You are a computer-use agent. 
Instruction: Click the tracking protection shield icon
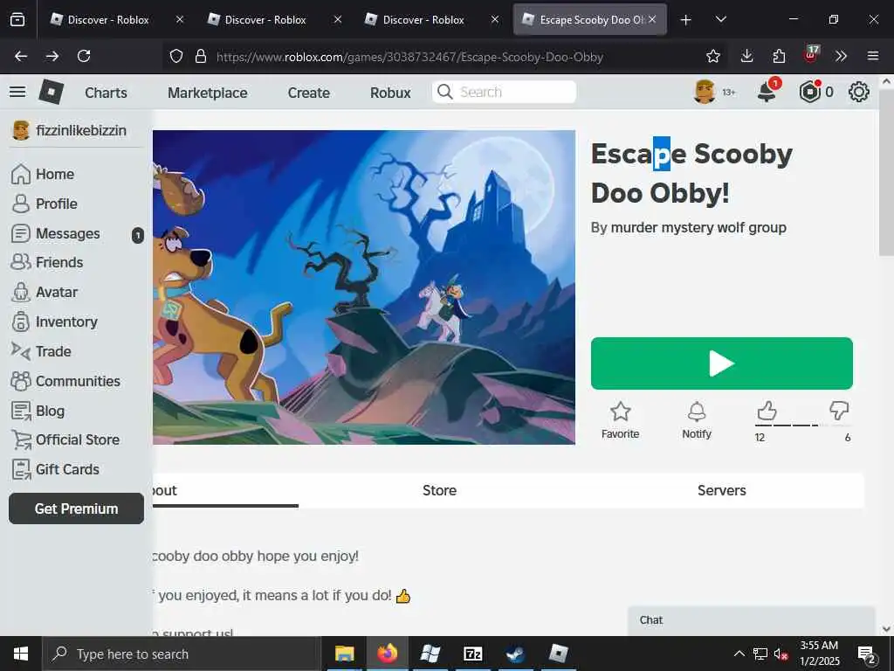tap(176, 56)
